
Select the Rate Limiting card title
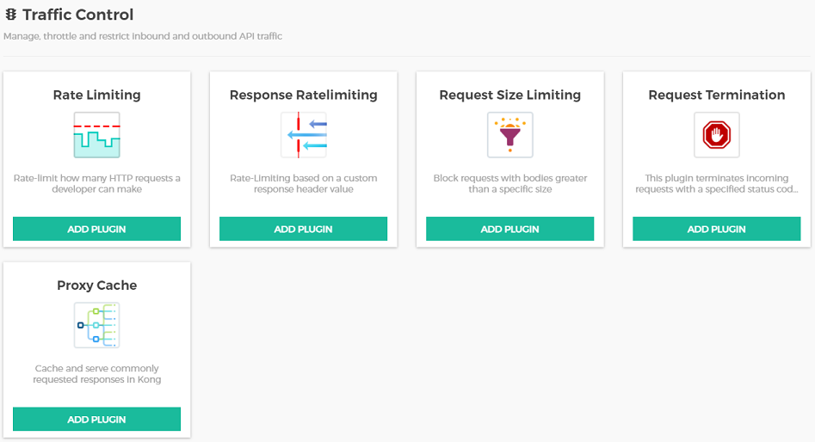coord(96,95)
